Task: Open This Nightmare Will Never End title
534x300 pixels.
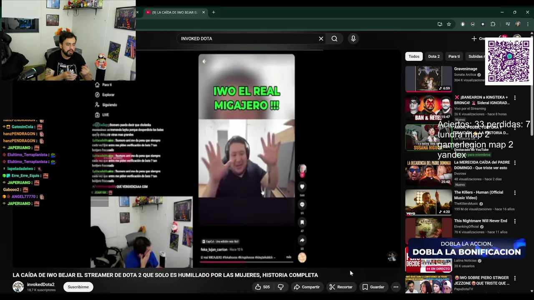Action: [x=481, y=221]
